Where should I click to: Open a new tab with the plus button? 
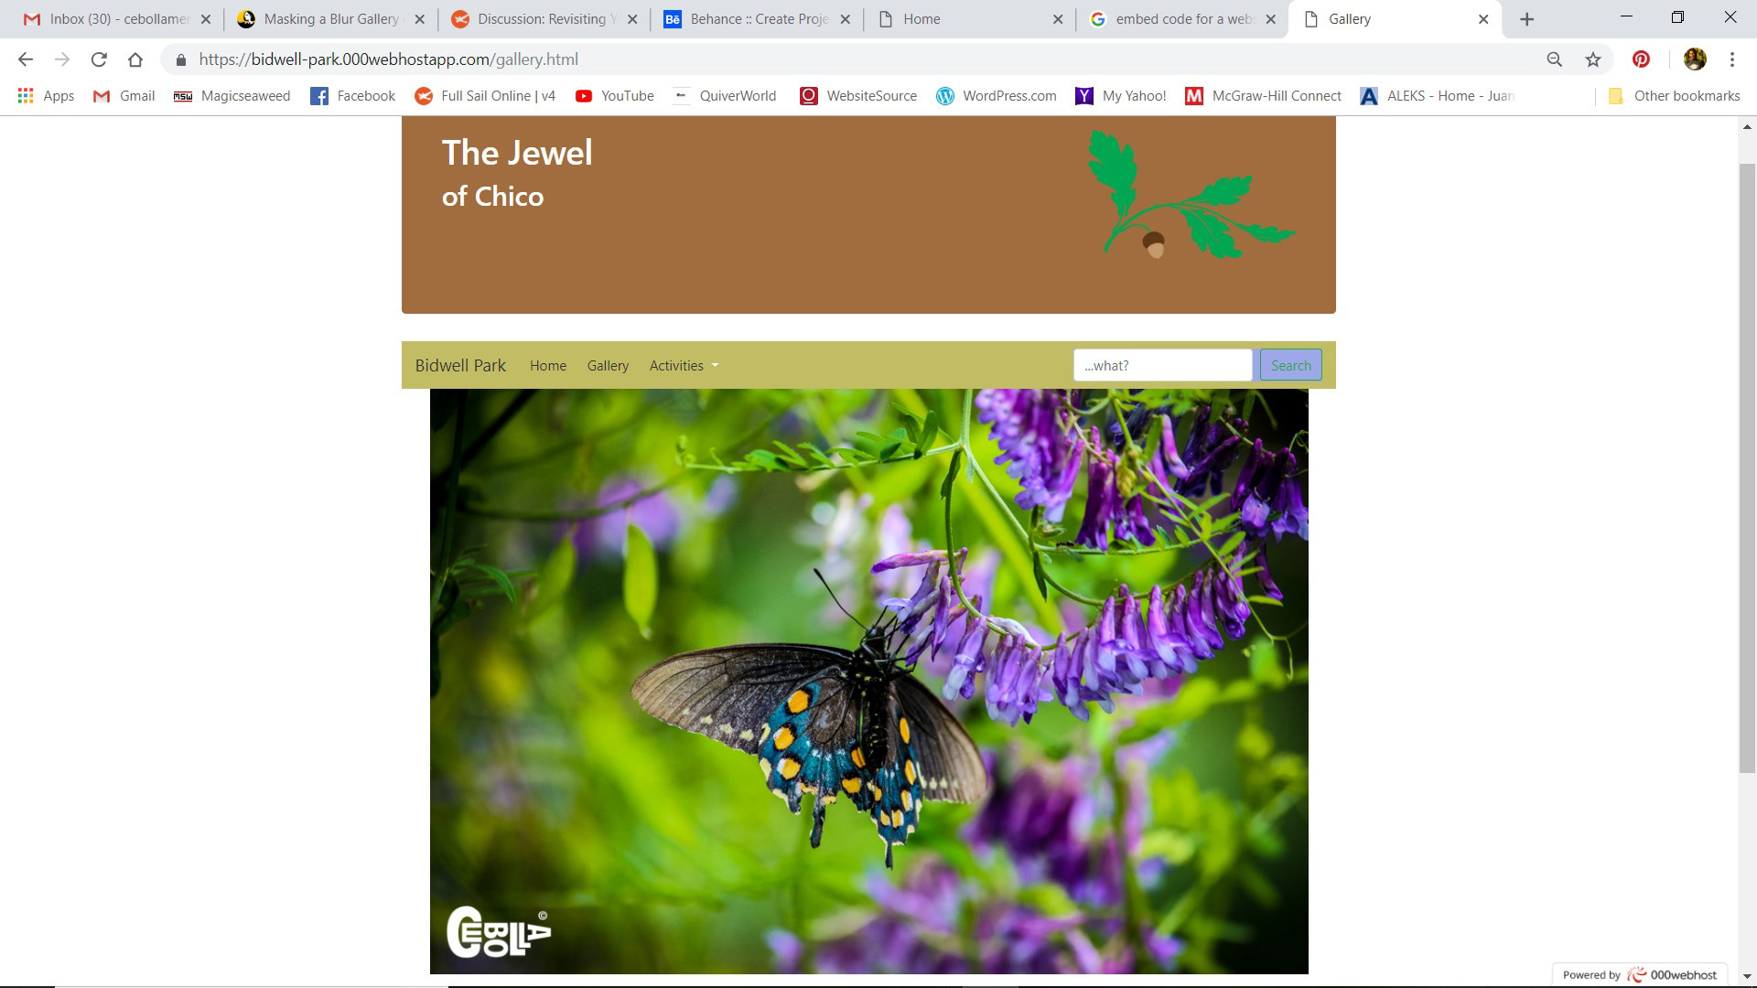(1526, 19)
